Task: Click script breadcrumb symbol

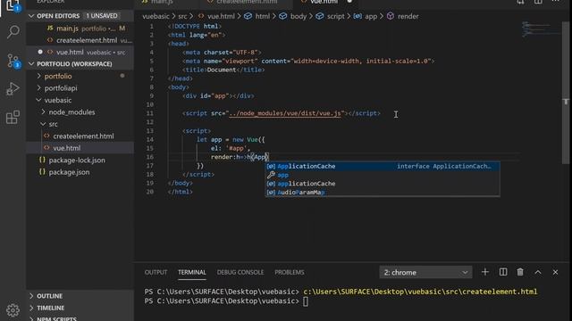Action: pos(330,16)
